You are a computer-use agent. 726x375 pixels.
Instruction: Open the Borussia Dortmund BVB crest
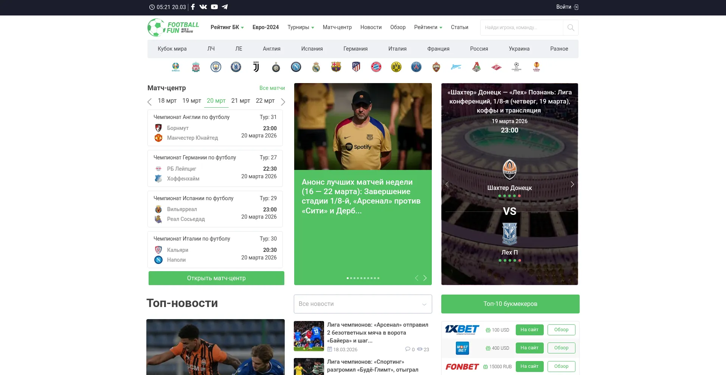point(396,67)
